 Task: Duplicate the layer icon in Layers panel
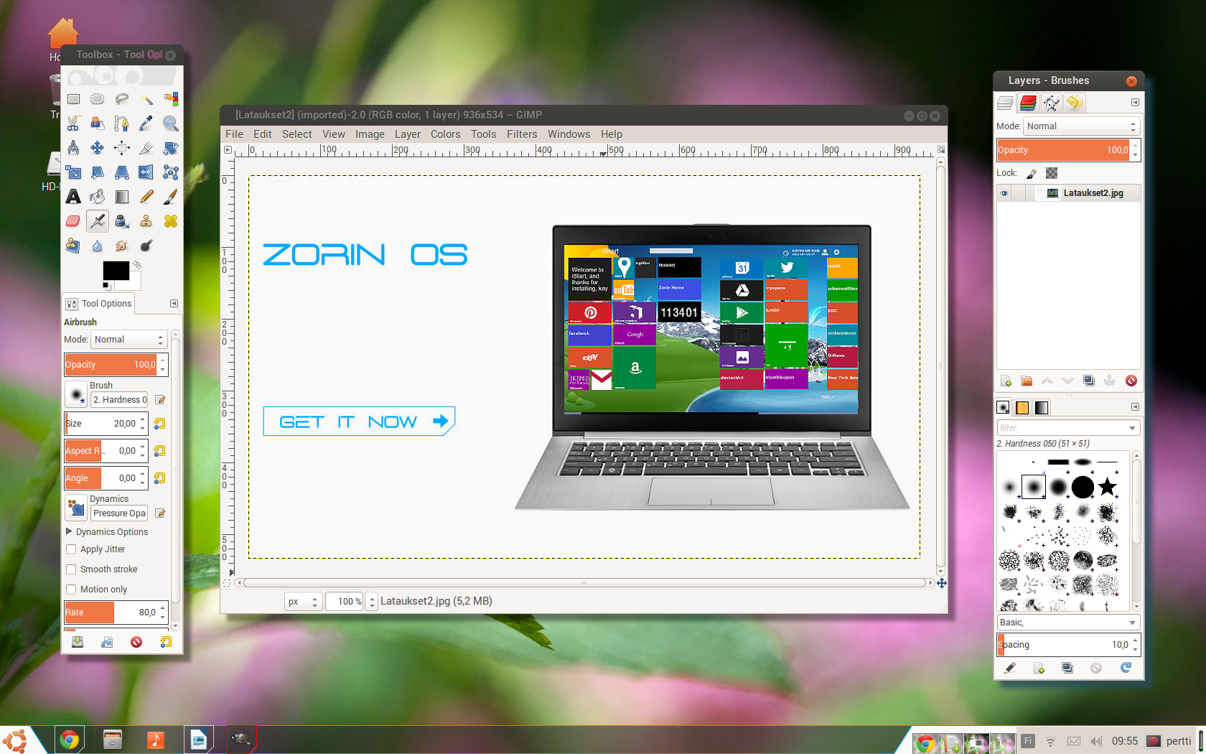(x=1089, y=381)
